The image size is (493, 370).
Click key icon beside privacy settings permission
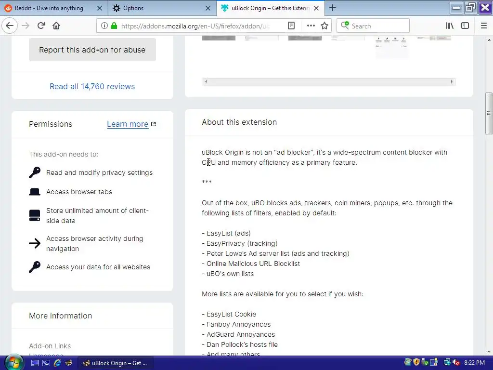[x=35, y=172]
